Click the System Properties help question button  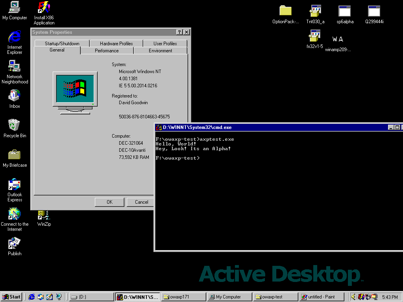[x=179, y=32]
